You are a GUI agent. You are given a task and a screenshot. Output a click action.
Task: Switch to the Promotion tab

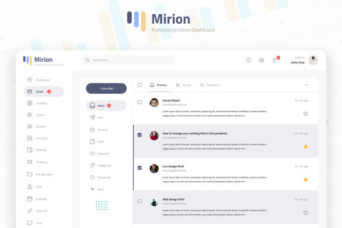210,85
